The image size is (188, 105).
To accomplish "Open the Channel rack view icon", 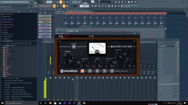I will (x=99, y=6).
